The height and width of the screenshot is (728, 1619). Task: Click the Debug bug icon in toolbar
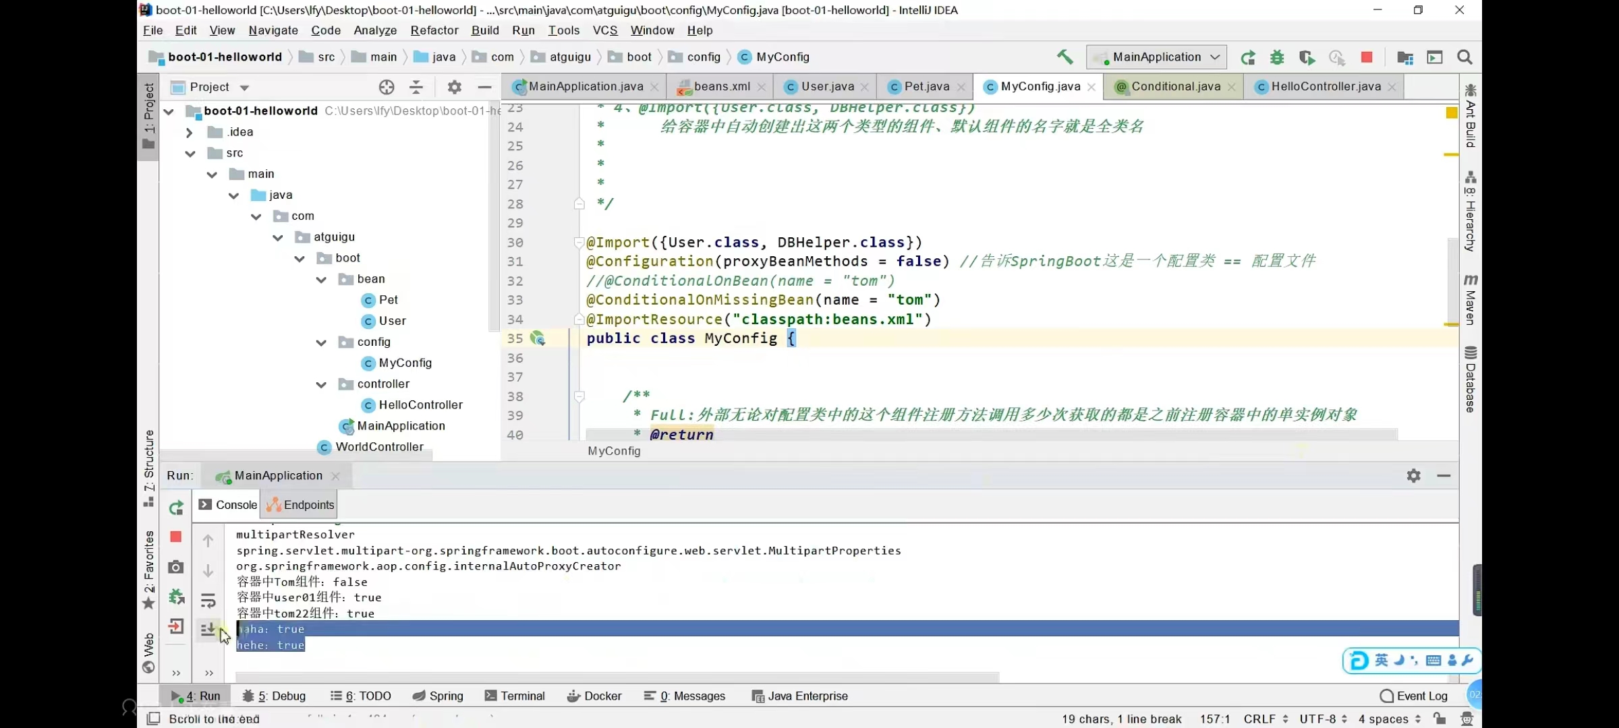pyautogui.click(x=1276, y=57)
